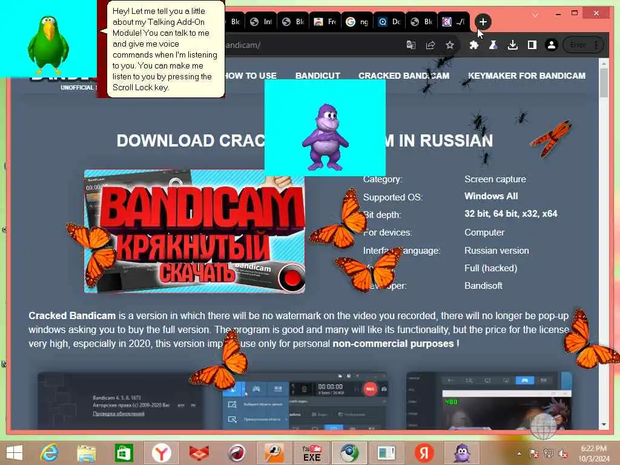Click 'Windows All' supported OS value
The height and width of the screenshot is (465, 620).
491,196
